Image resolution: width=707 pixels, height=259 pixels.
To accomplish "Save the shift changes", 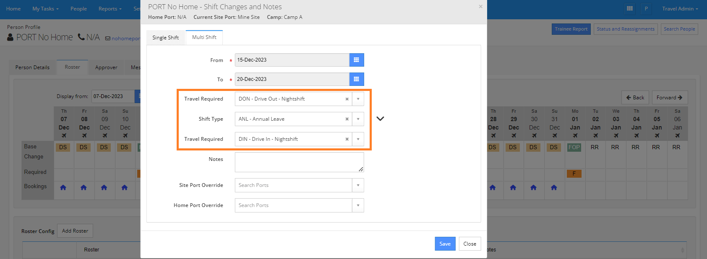I will click(x=445, y=244).
